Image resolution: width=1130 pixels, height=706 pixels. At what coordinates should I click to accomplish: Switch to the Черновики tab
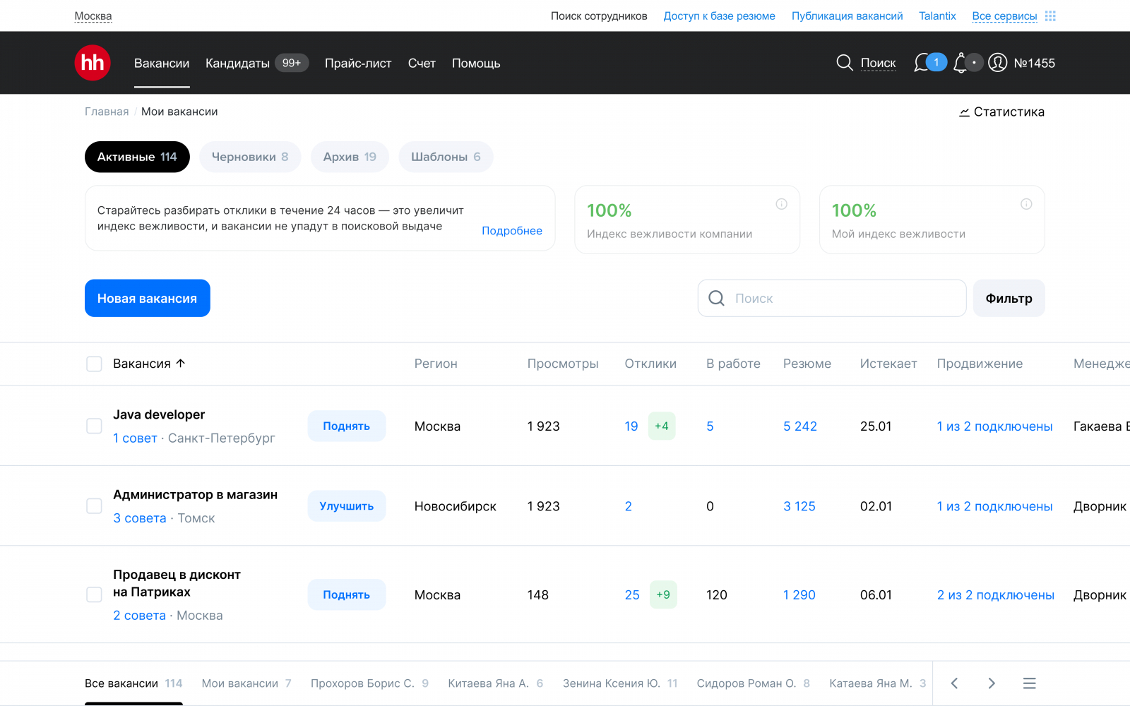[x=250, y=157]
